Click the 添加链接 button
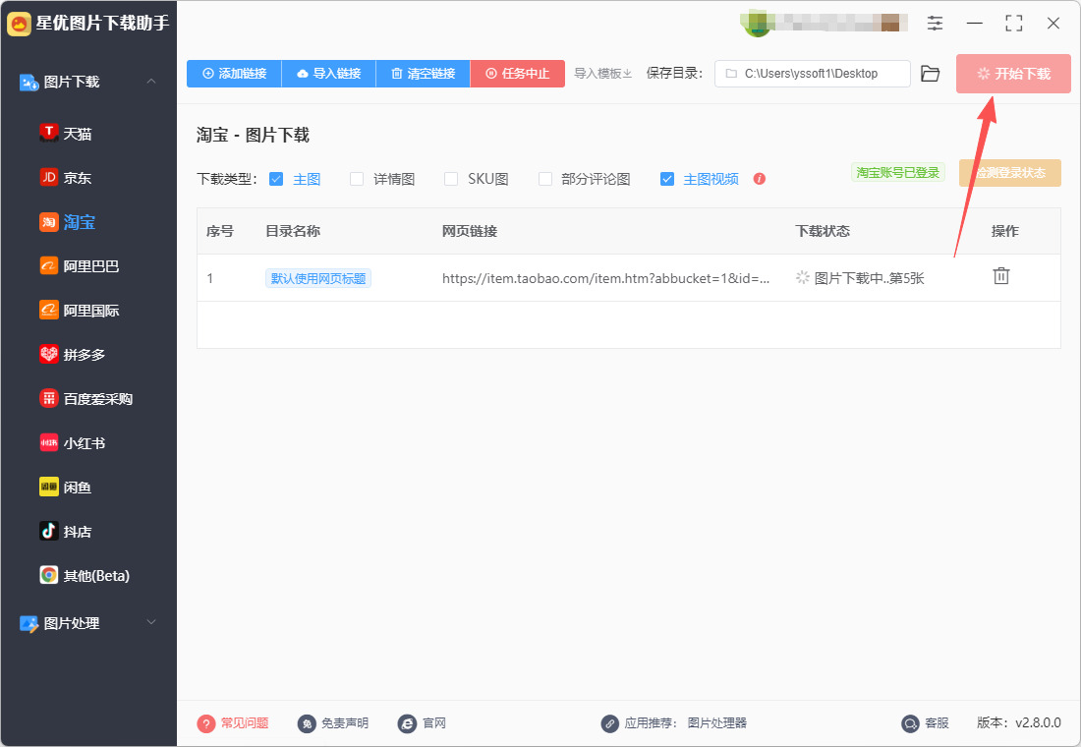Image resolution: width=1081 pixels, height=747 pixels. [234, 73]
